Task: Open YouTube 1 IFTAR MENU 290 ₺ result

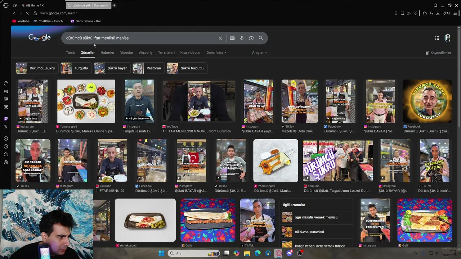Action: click(x=199, y=101)
